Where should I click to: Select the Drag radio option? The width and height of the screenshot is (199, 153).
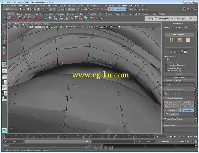(165, 59)
